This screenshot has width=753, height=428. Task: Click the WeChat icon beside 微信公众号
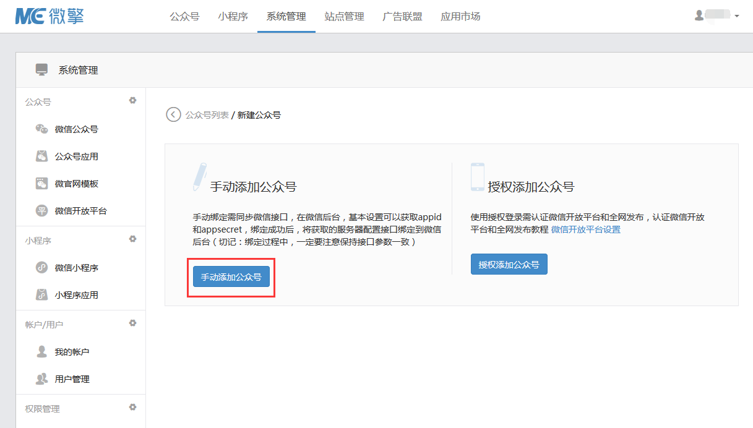tap(41, 129)
